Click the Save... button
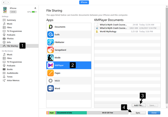The height and width of the screenshot is (117, 168). pyautogui.click(x=153, y=105)
